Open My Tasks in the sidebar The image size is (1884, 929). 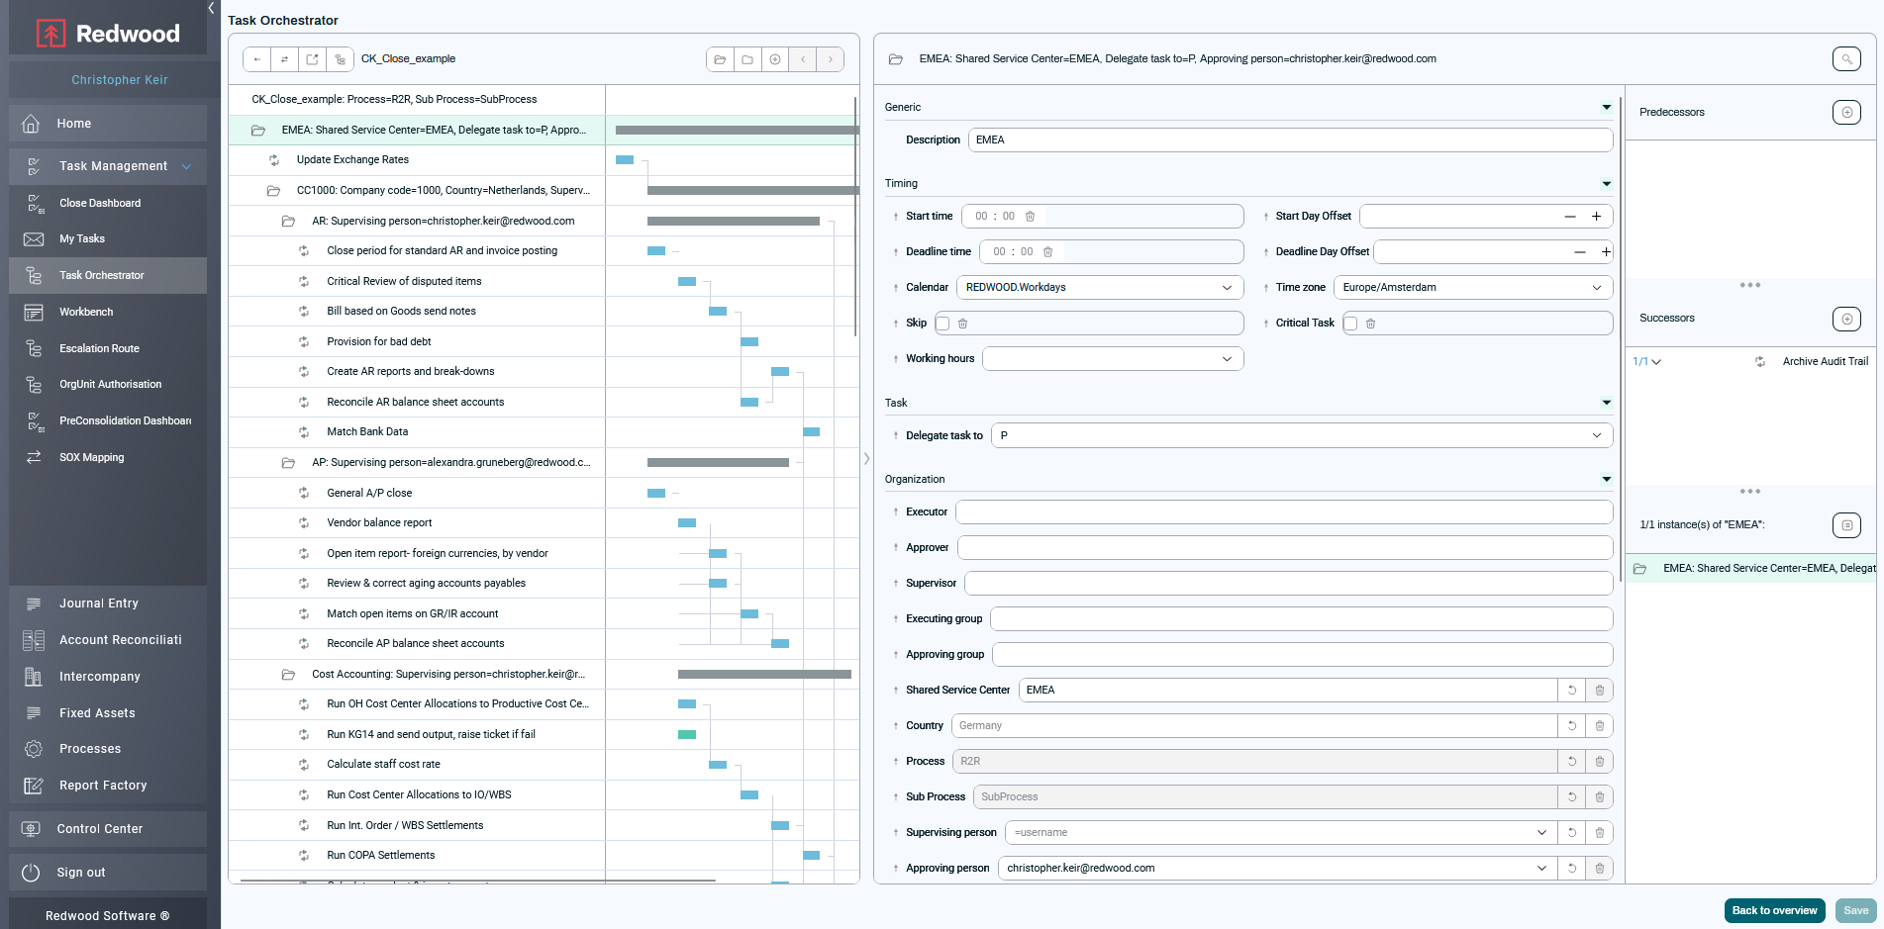point(82,239)
